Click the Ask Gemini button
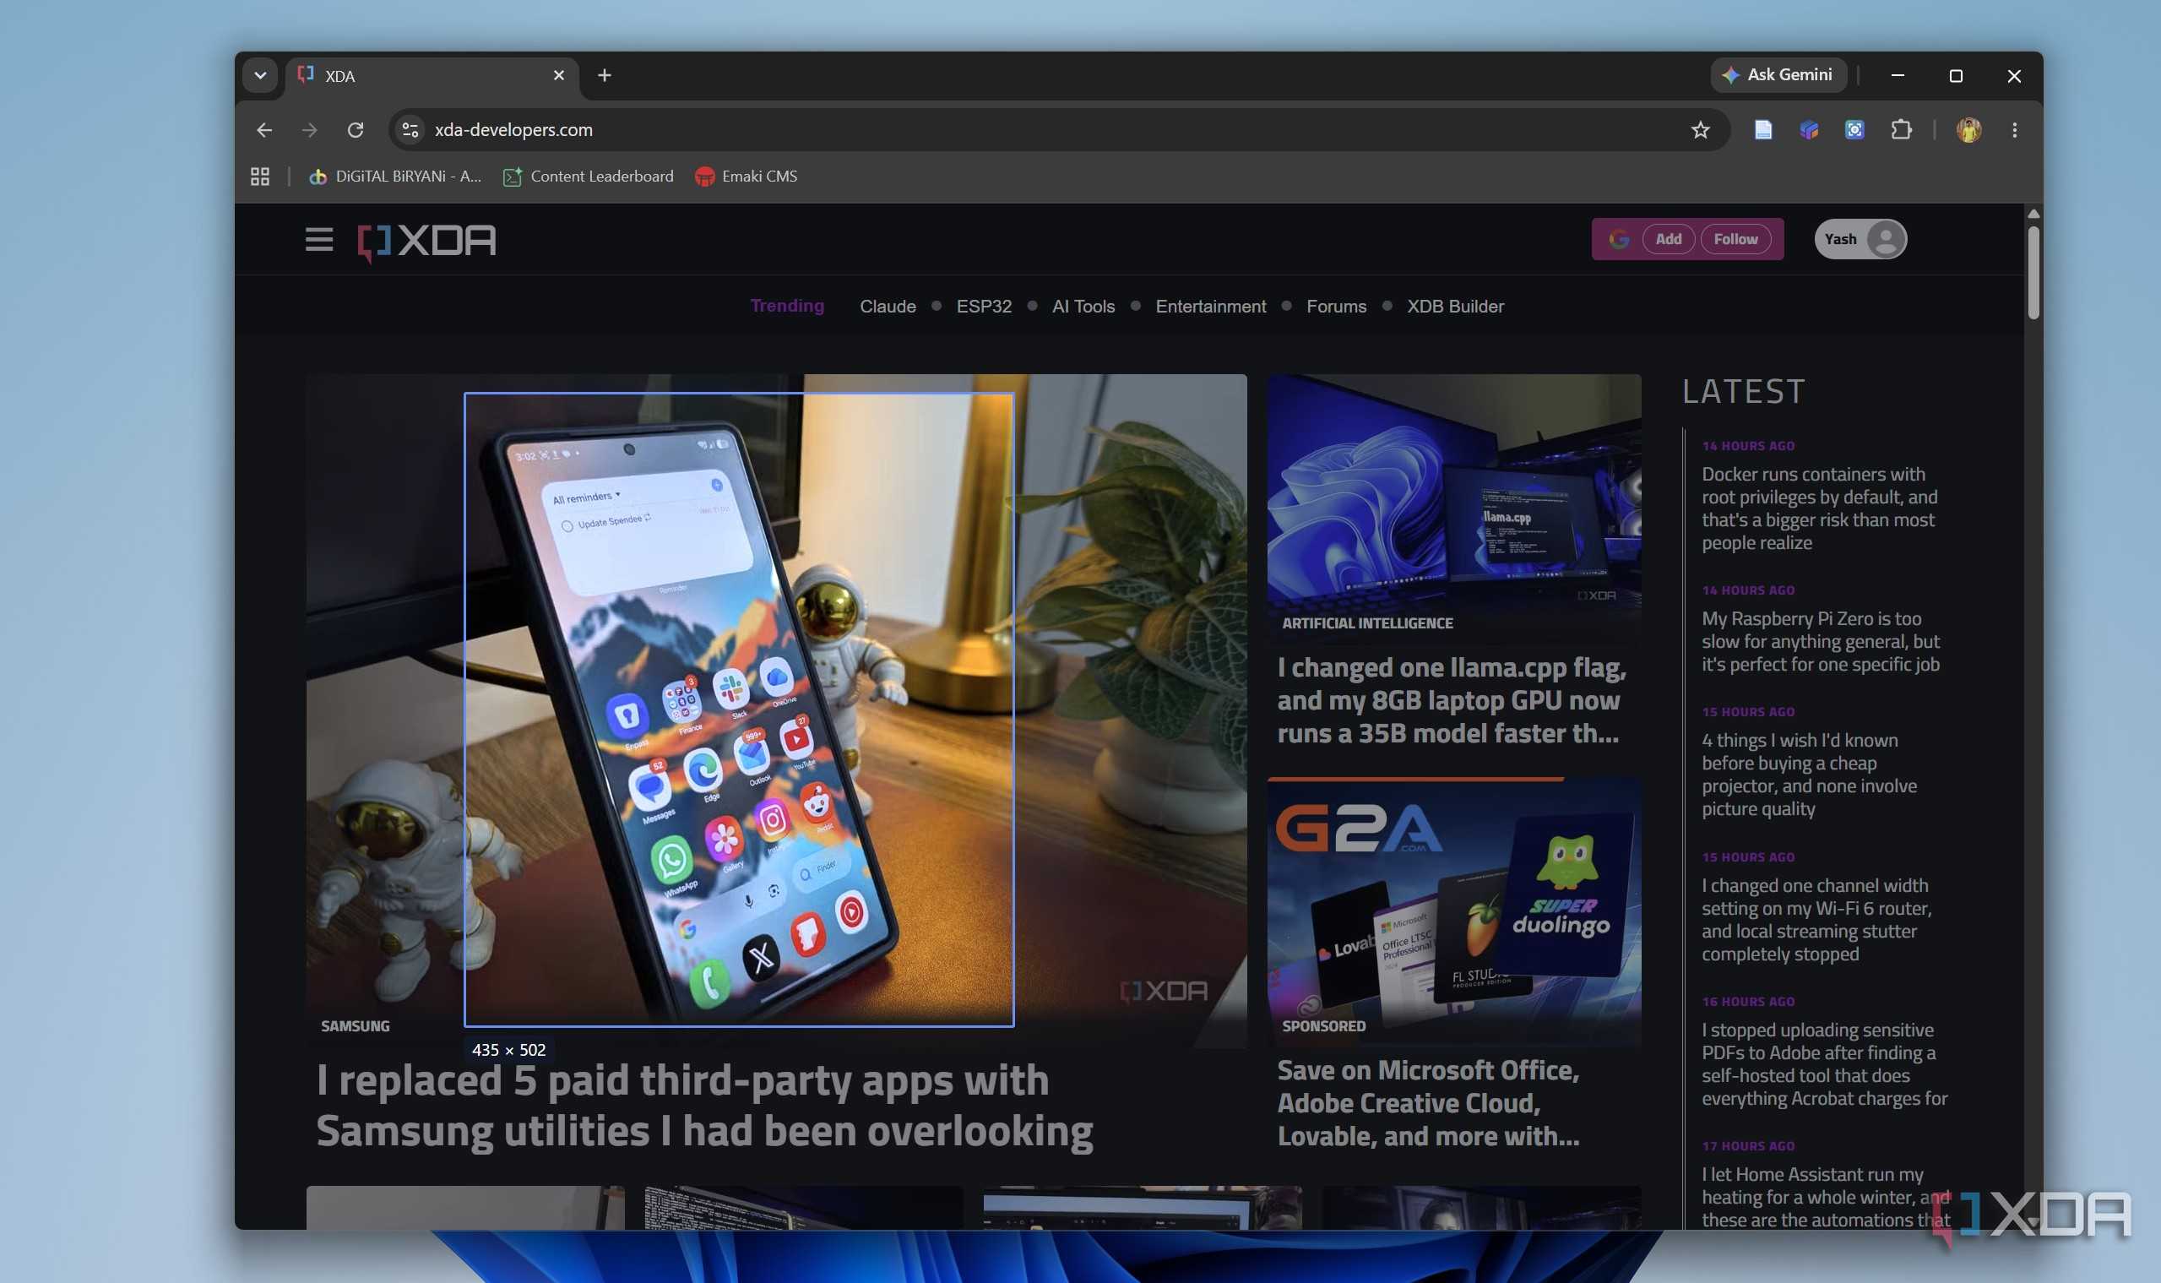 pyautogui.click(x=1778, y=75)
